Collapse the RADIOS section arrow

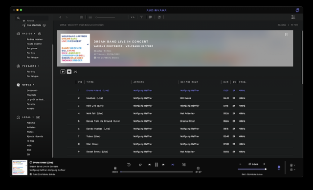(35, 34)
